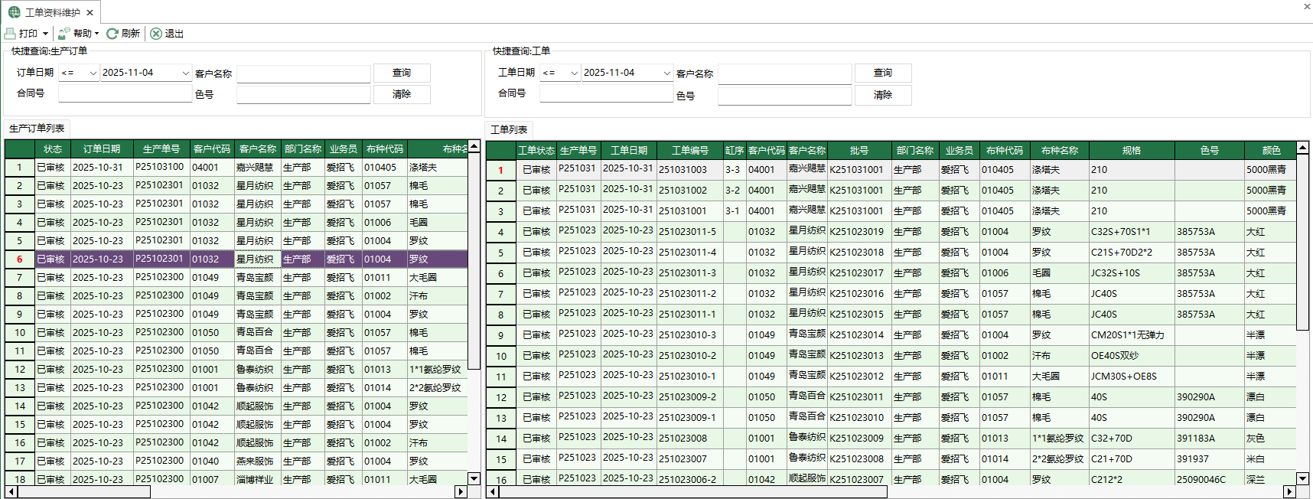This screenshot has width=1313, height=499.
Task: Open the Help dropdown arrow
Action: (97, 34)
